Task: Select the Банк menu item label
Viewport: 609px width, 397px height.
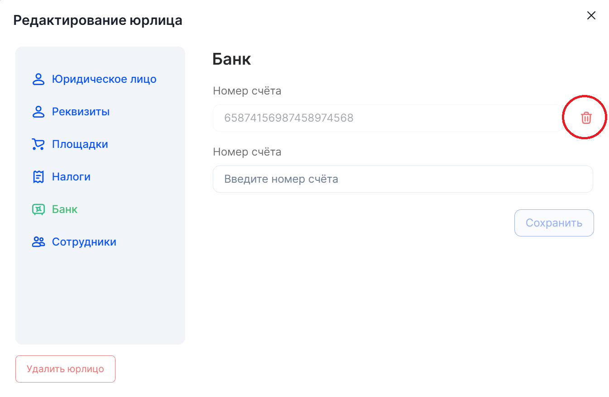Action: click(65, 209)
